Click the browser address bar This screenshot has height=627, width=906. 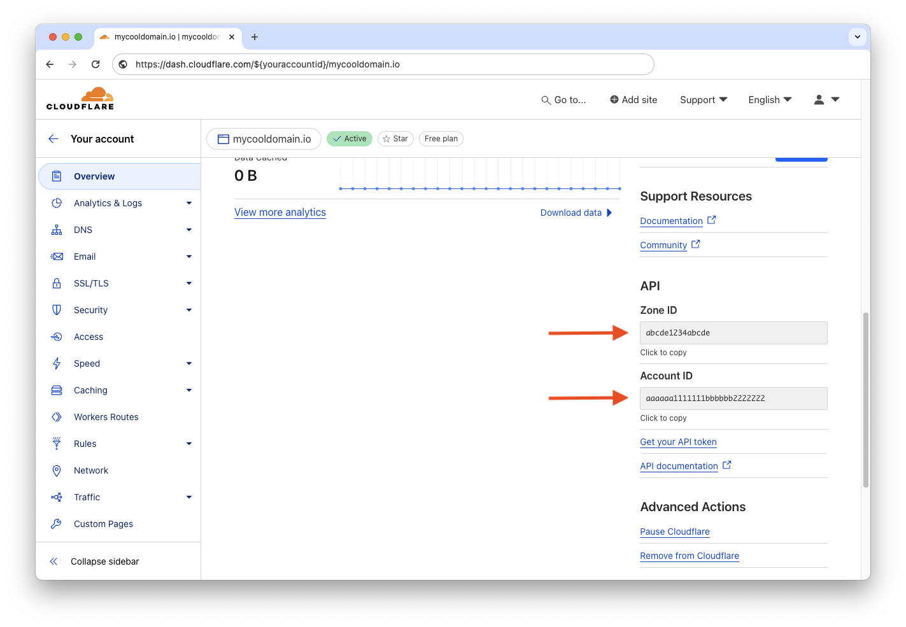click(383, 64)
